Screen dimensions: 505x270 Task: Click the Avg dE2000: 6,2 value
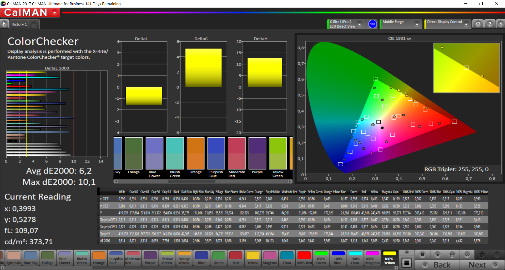(59, 171)
